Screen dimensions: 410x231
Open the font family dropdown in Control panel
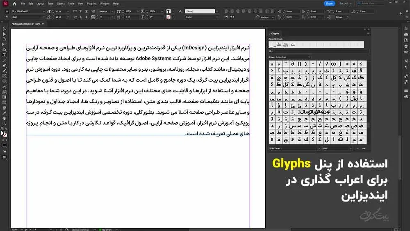tap(44, 11)
